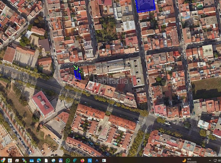Click the teal swirl taskbar icon
The width and height of the screenshot is (221, 163).
coord(75,160)
